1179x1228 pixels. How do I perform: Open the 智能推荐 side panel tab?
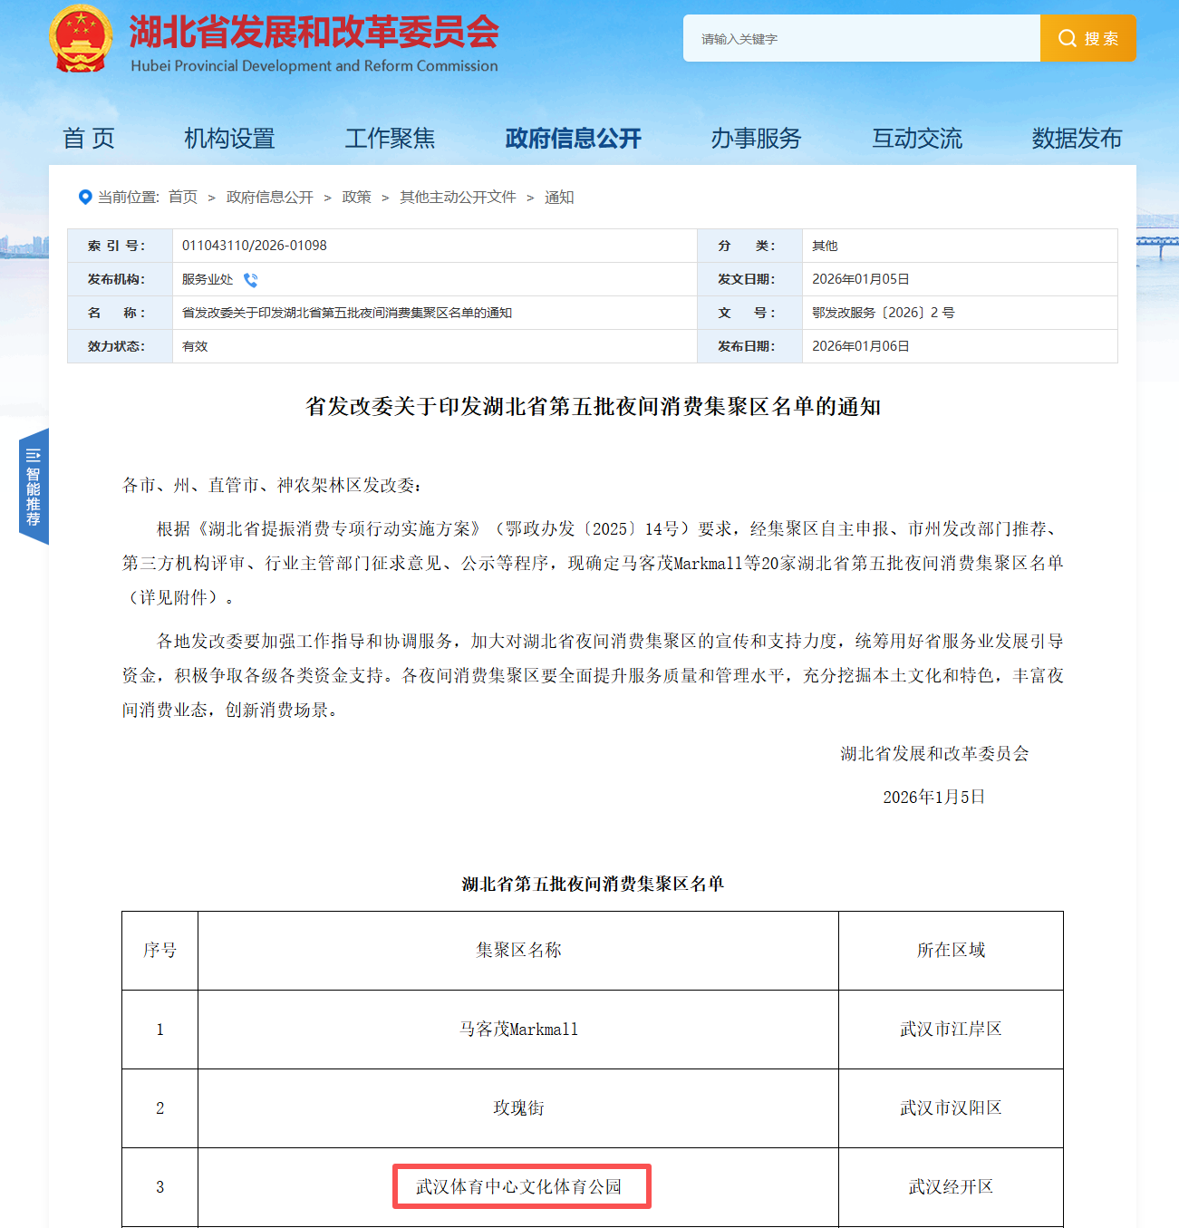click(x=34, y=487)
